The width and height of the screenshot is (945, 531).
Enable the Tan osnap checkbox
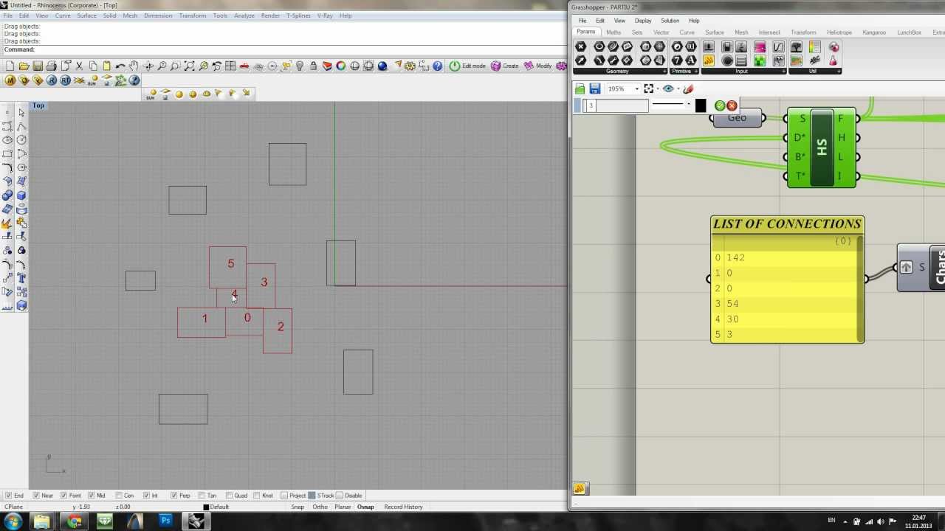(x=202, y=496)
